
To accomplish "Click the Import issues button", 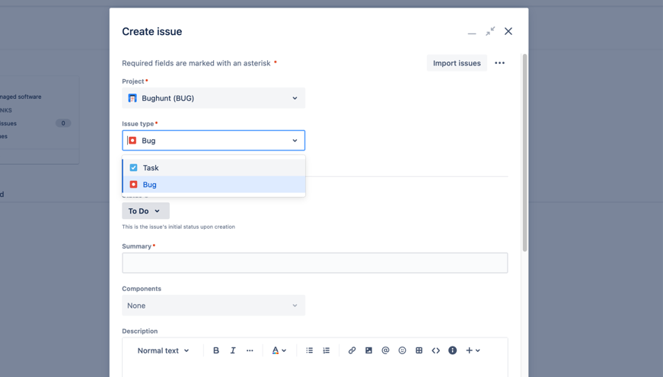I will pos(457,63).
